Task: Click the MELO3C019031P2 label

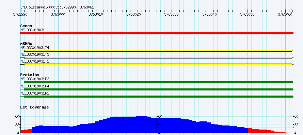Action: pyautogui.click(x=35, y=93)
